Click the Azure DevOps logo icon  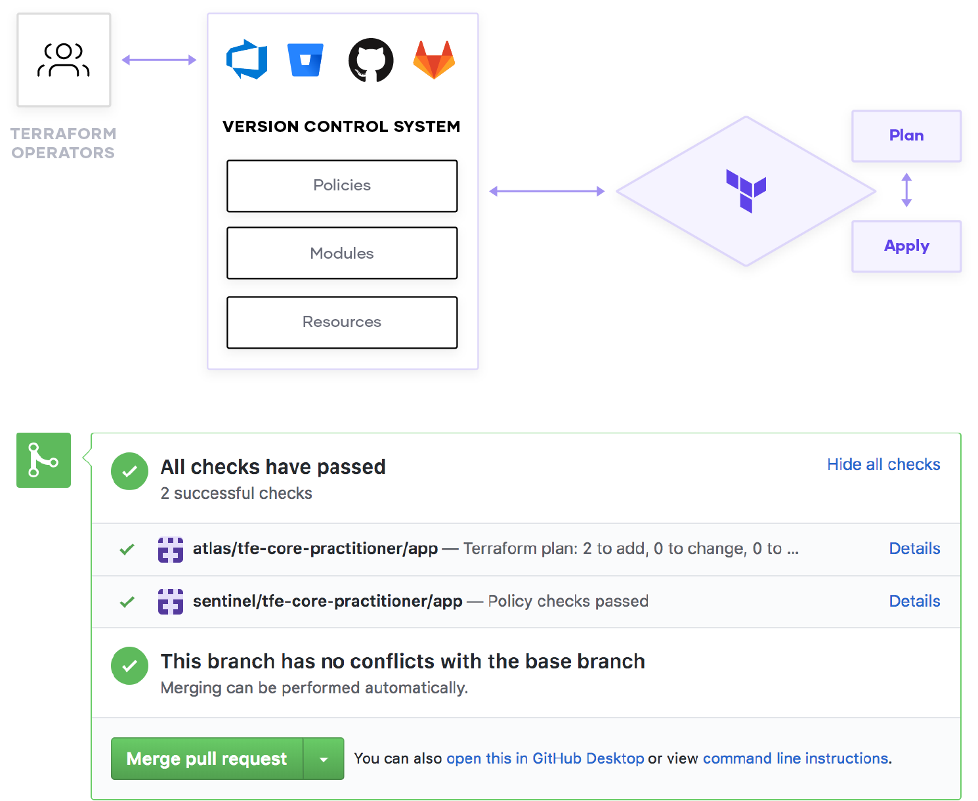click(x=247, y=60)
